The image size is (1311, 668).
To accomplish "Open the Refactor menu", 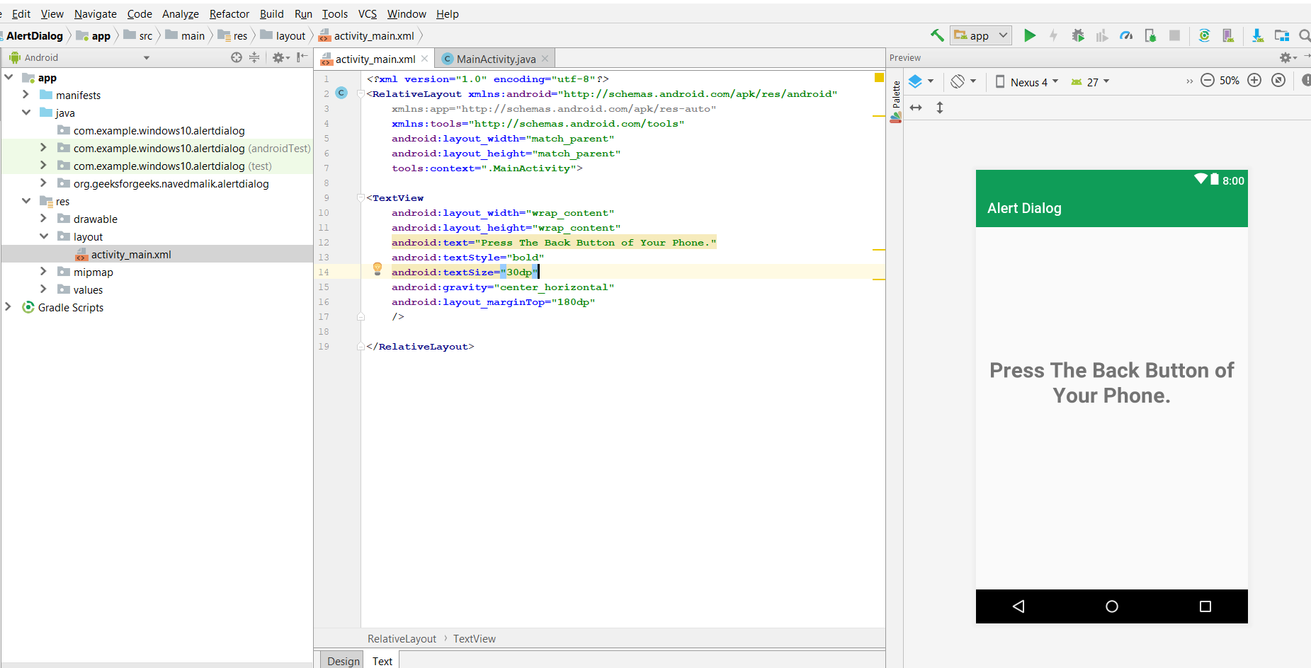I will pos(229,13).
